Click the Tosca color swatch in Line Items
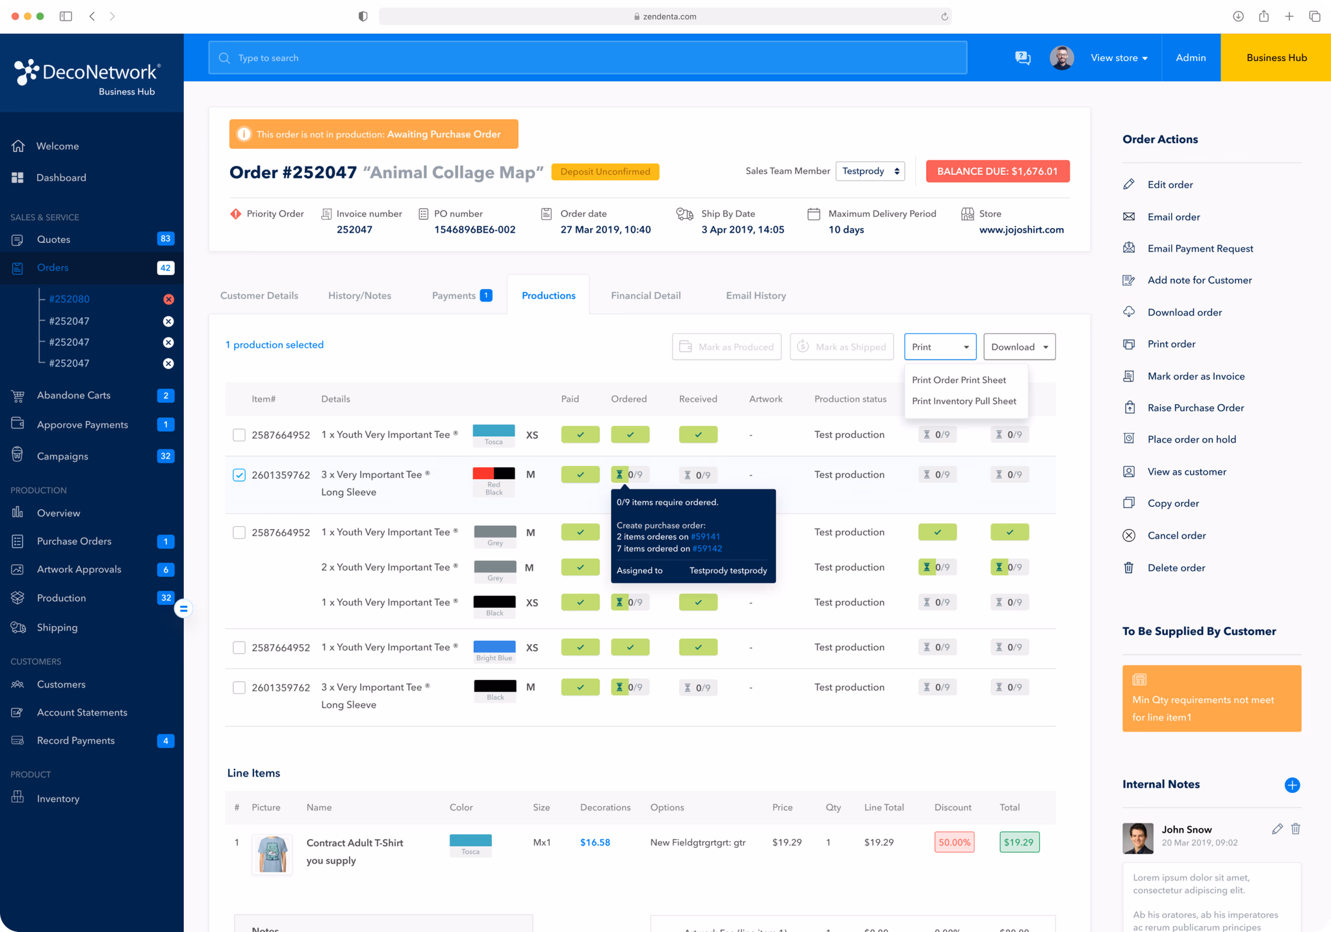Image resolution: width=1331 pixels, height=932 pixels. [471, 840]
